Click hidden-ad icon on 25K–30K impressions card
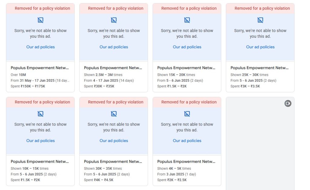310x190 pixels. (260, 20)
